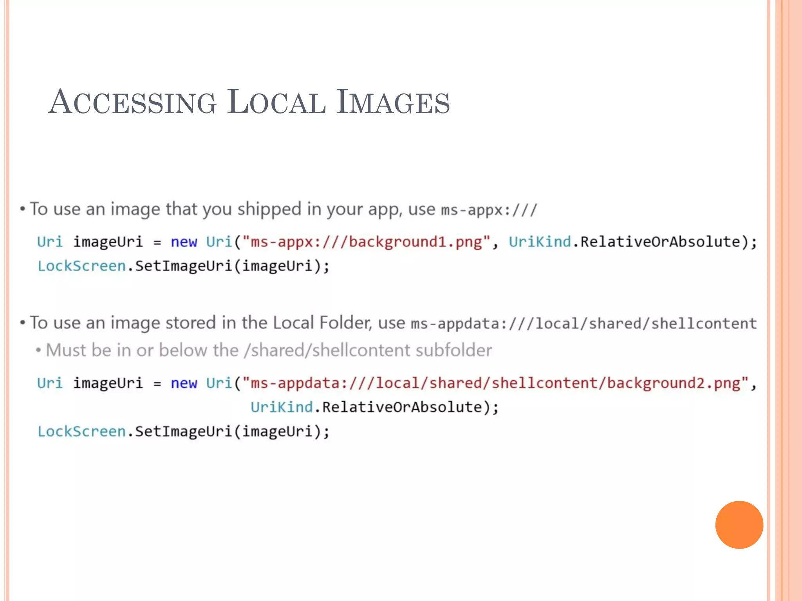The width and height of the screenshot is (802, 601).
Task: Click first "LockScreen.SetImageUri(imageUri);" line below background1 code
Action: 184,266
